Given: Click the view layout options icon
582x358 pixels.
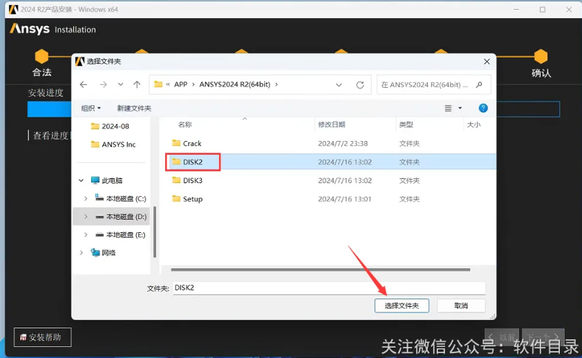Looking at the screenshot, I should coord(449,109).
